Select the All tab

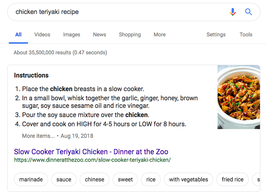point(18,35)
